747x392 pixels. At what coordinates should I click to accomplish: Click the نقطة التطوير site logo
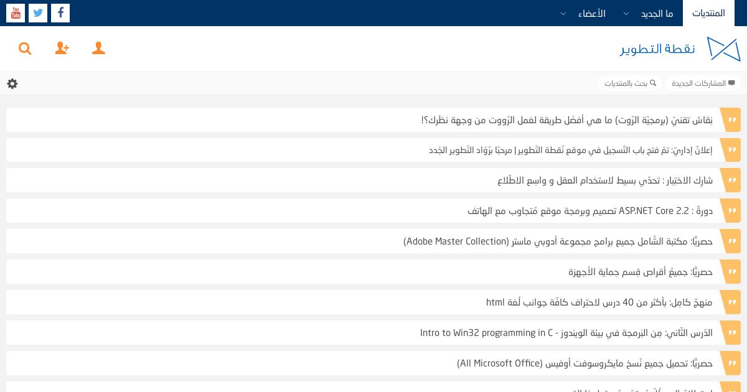pos(680,49)
